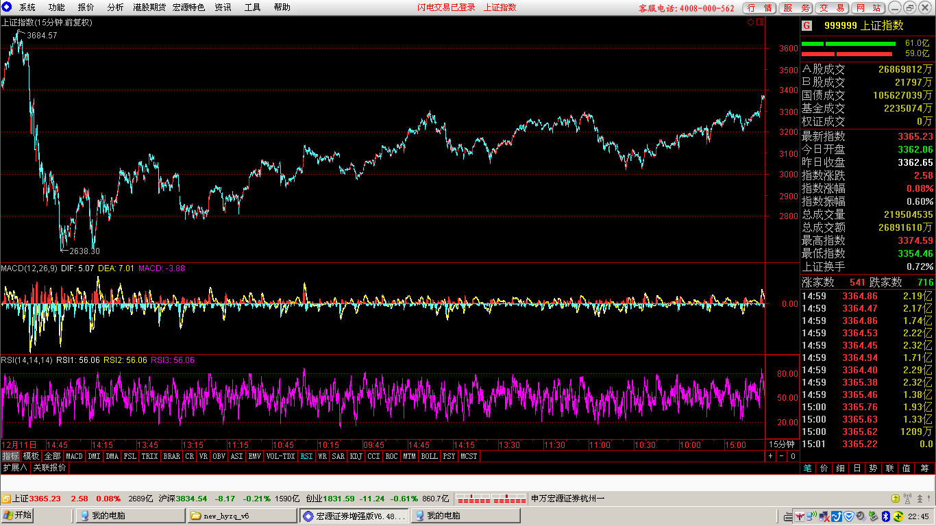This screenshot has width=936, height=526.
Task: Switch indicator to VOL-TDX tab
Action: [x=280, y=456]
